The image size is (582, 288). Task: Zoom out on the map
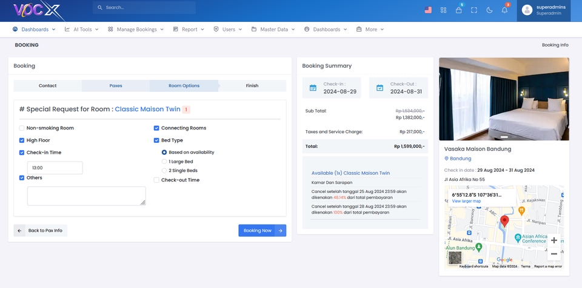click(554, 254)
